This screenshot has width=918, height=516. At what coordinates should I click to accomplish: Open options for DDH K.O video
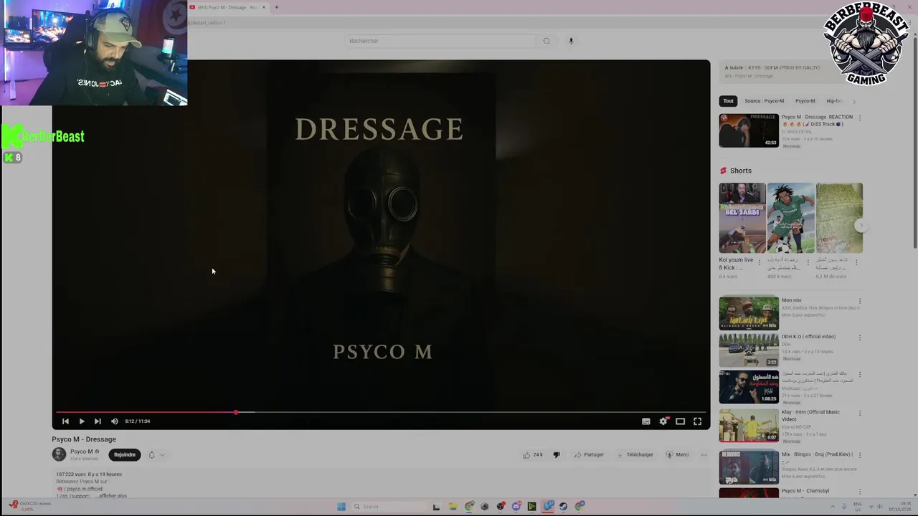tap(860, 338)
